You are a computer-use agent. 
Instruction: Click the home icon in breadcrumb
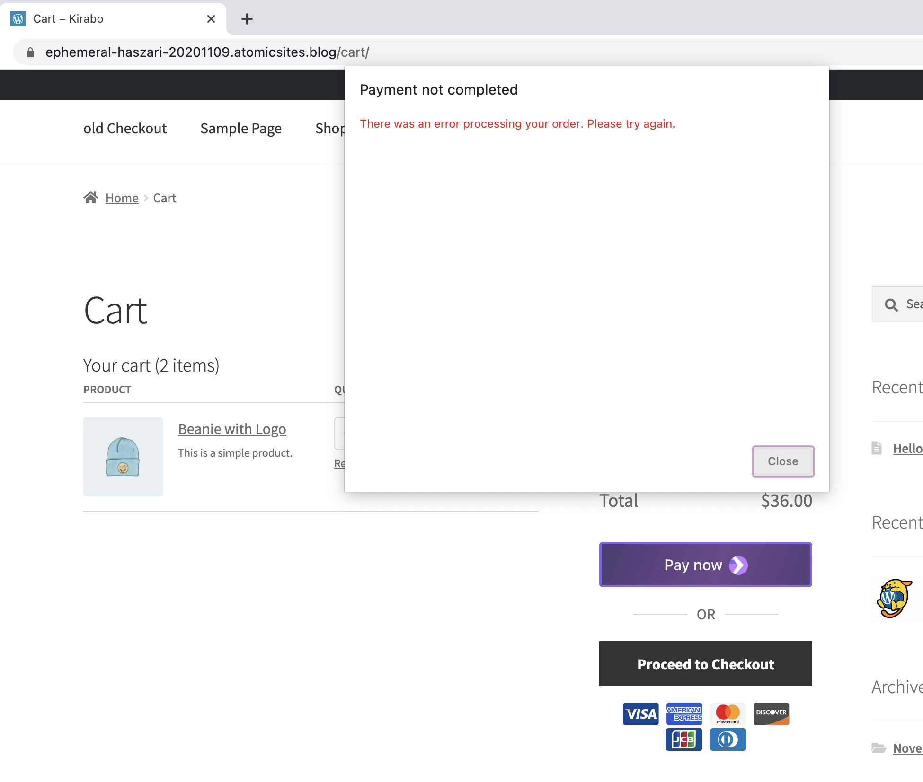pos(90,198)
